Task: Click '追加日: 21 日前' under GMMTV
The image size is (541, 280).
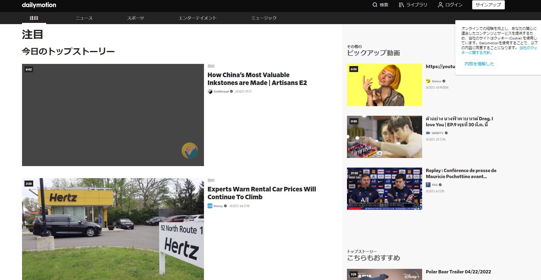Action: pos(436,140)
